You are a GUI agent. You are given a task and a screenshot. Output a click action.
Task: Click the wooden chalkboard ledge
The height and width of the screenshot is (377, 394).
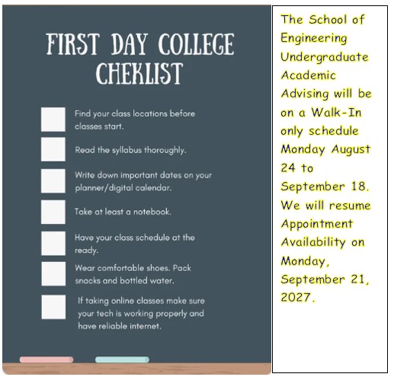pos(136,369)
